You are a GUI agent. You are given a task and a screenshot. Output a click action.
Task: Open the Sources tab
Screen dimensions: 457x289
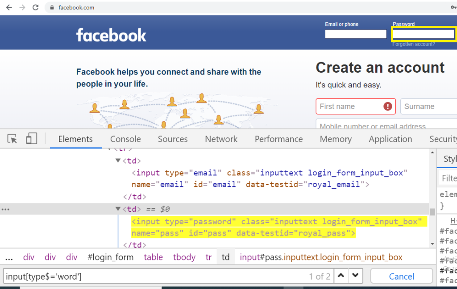(173, 139)
